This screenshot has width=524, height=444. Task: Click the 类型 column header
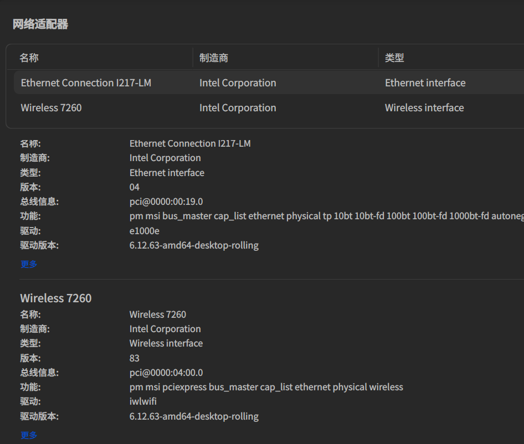tap(394, 58)
